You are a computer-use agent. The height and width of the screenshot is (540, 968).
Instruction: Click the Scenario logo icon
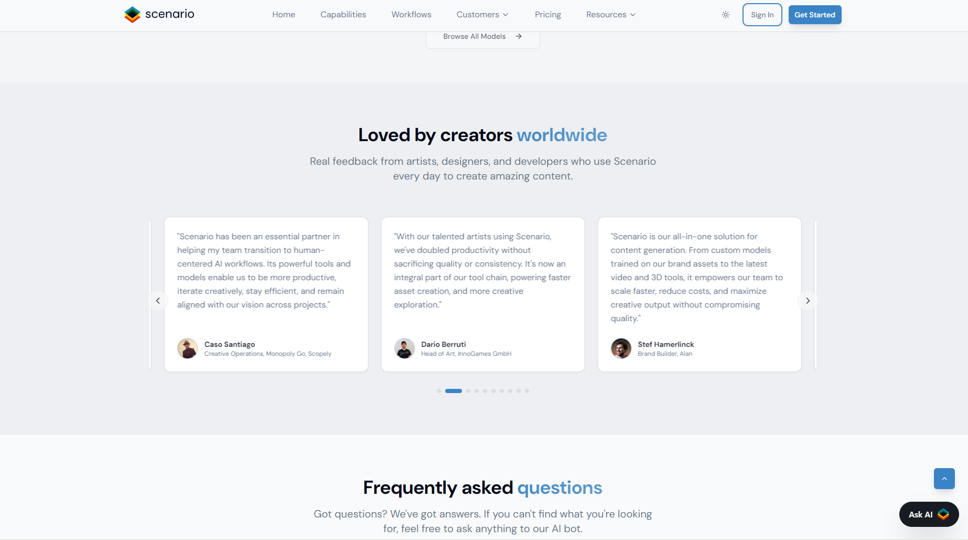[x=132, y=15]
